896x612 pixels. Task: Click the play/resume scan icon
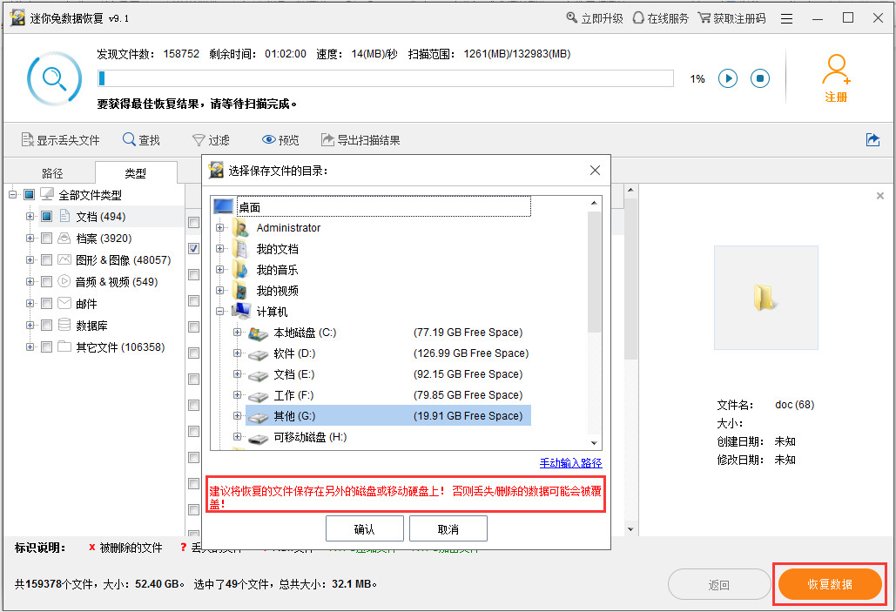click(x=727, y=78)
